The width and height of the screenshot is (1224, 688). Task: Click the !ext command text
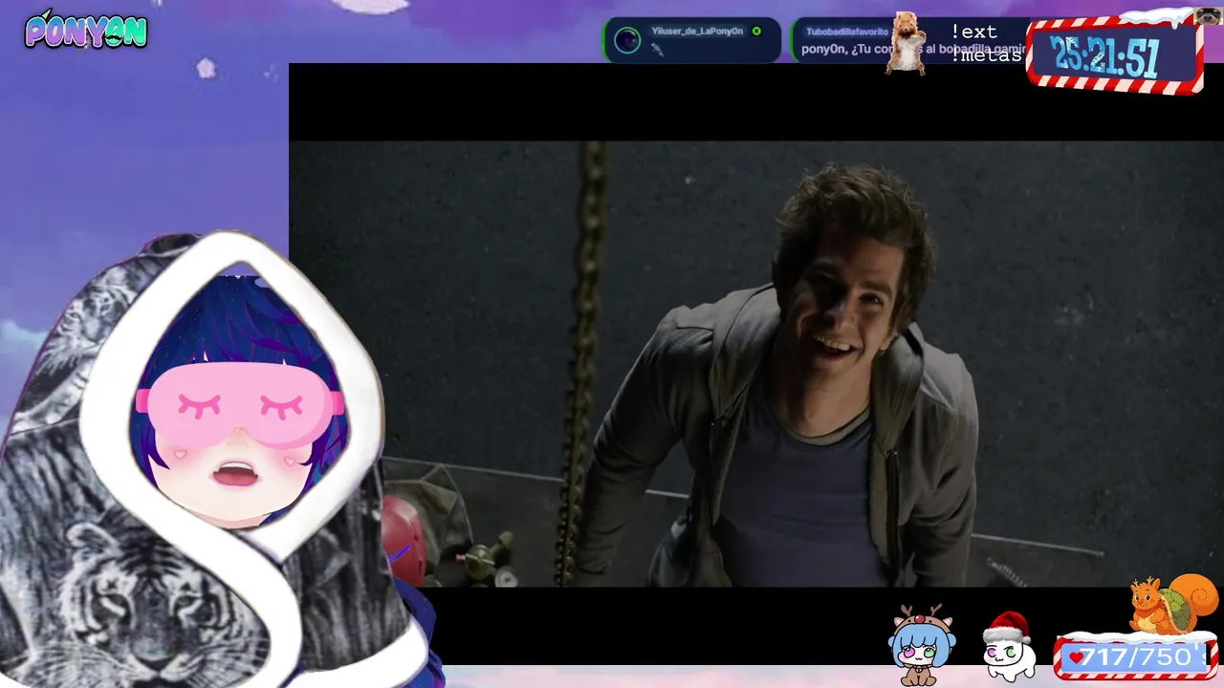(973, 32)
